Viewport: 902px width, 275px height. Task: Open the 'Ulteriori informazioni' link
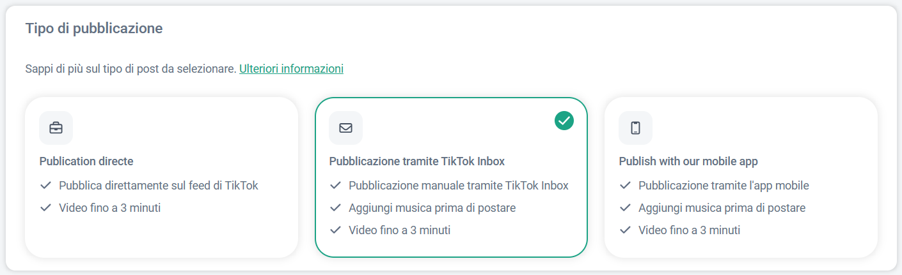click(x=291, y=69)
